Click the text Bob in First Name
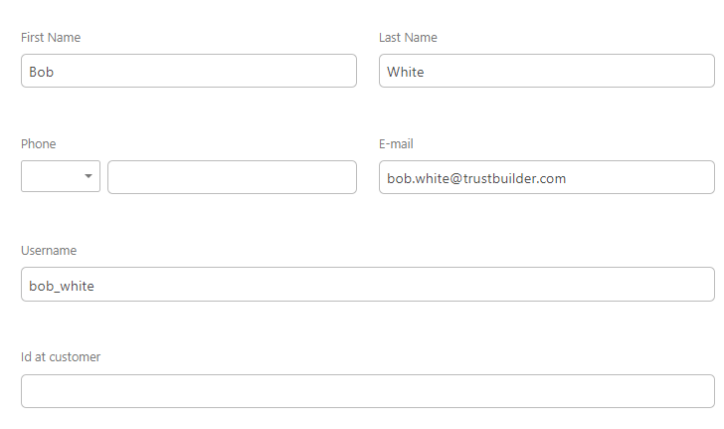Viewport: 724px width, 429px height. click(41, 72)
